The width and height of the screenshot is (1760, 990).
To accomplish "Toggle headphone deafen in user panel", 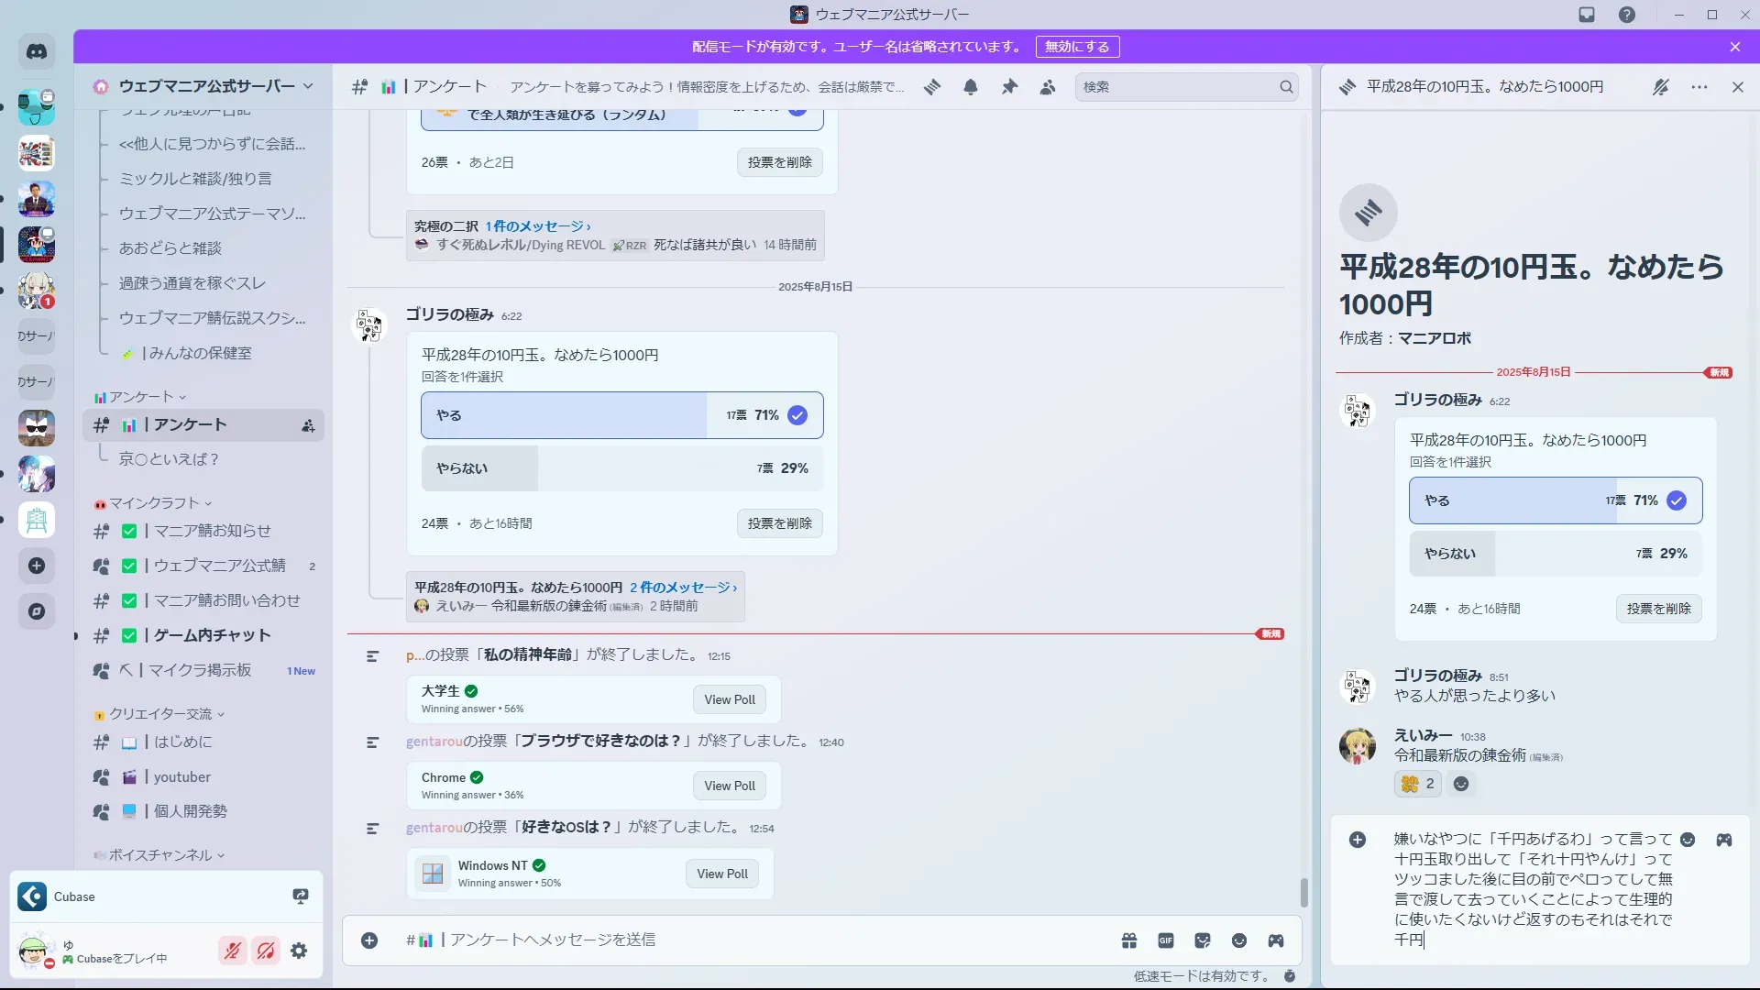I will 266,951.
